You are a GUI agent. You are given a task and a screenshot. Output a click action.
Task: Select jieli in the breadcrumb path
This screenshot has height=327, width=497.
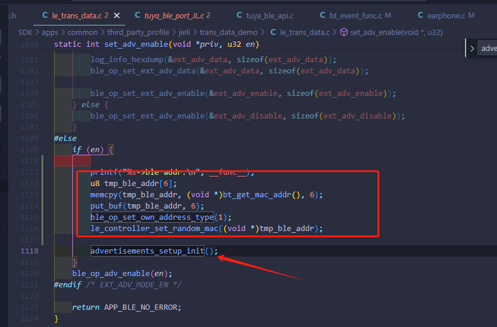pyautogui.click(x=184, y=33)
